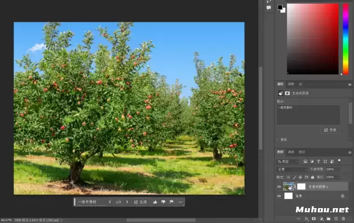Screen dimensions: 354x223
Task: Click the 66.67% zoom level field
Action: pyautogui.click(x=7, y=220)
